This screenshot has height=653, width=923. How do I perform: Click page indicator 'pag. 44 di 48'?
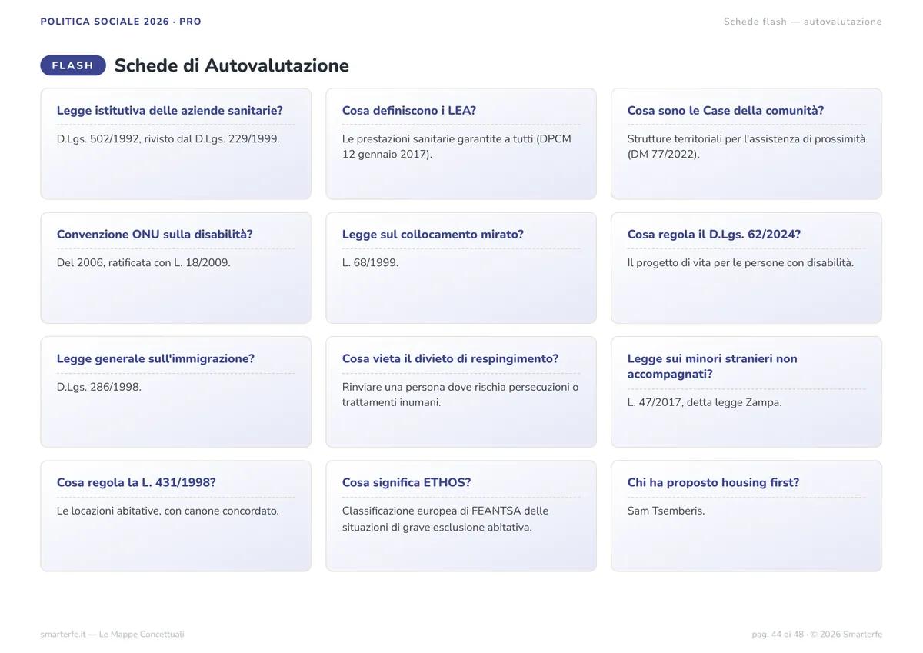click(x=778, y=635)
